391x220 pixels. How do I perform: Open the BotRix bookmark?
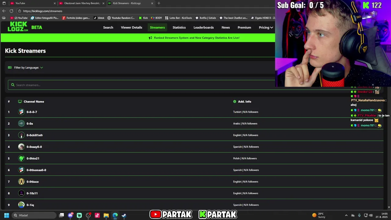(x=206, y=18)
